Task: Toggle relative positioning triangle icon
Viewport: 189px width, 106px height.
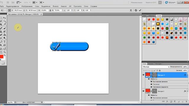Action: click(x=24, y=10)
